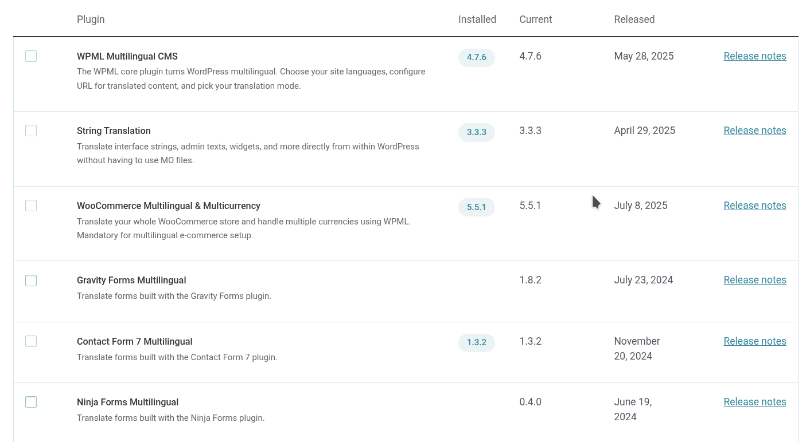Viewport: 810px width, 442px height.
Task: Select the String Translation plugin checkbox
Action: pyautogui.click(x=31, y=131)
